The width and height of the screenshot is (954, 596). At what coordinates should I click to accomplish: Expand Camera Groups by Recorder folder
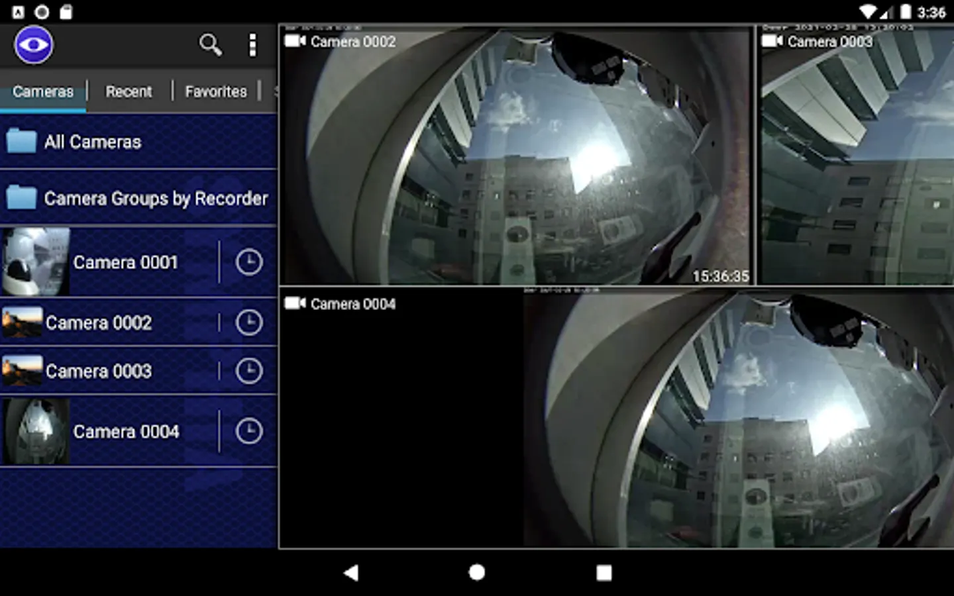138,198
